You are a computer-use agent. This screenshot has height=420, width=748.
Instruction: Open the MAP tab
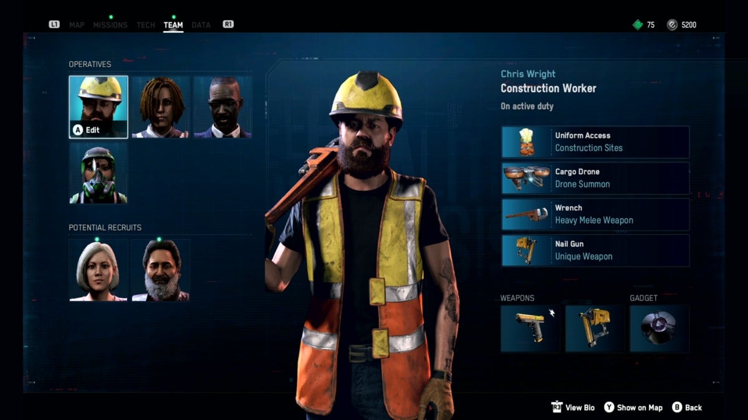[x=77, y=25]
